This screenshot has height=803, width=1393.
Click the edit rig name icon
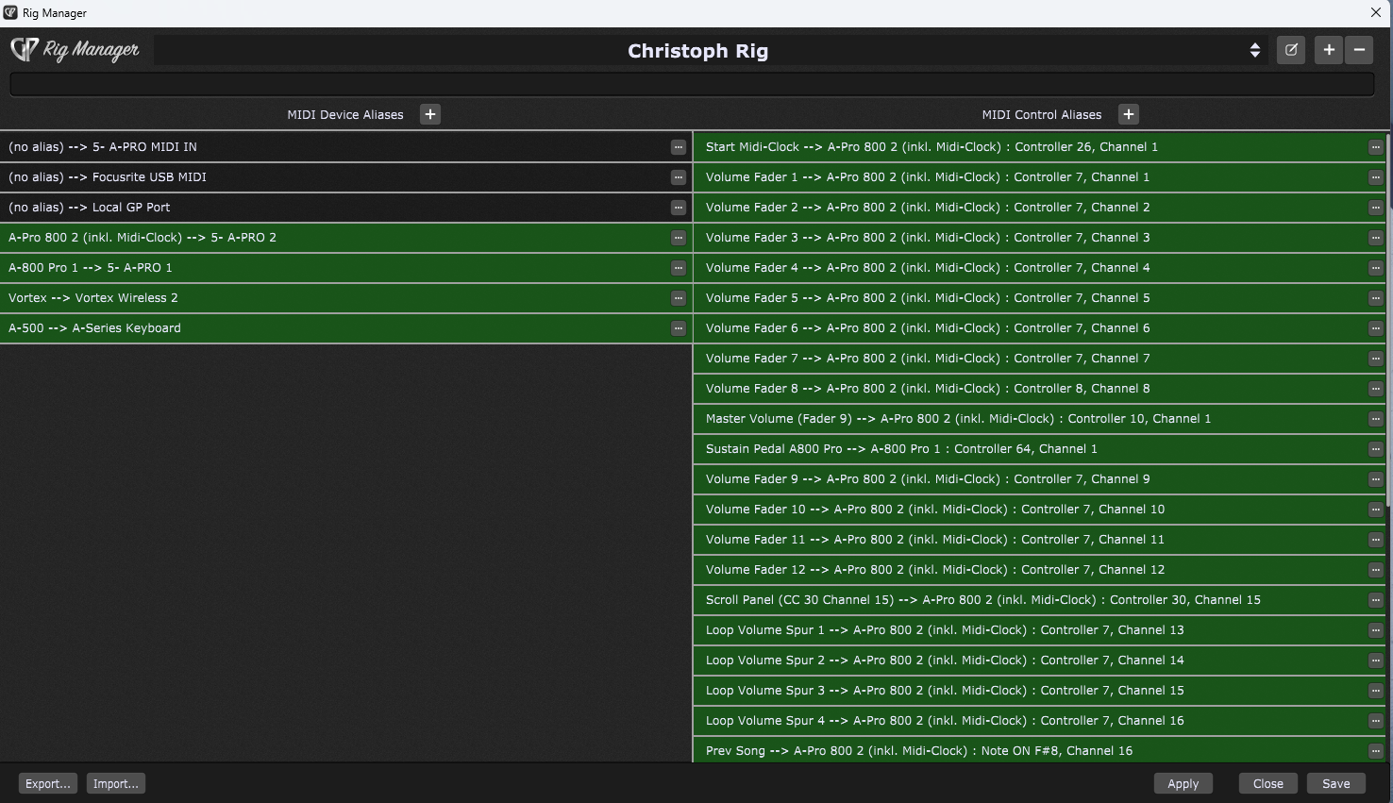(1290, 50)
